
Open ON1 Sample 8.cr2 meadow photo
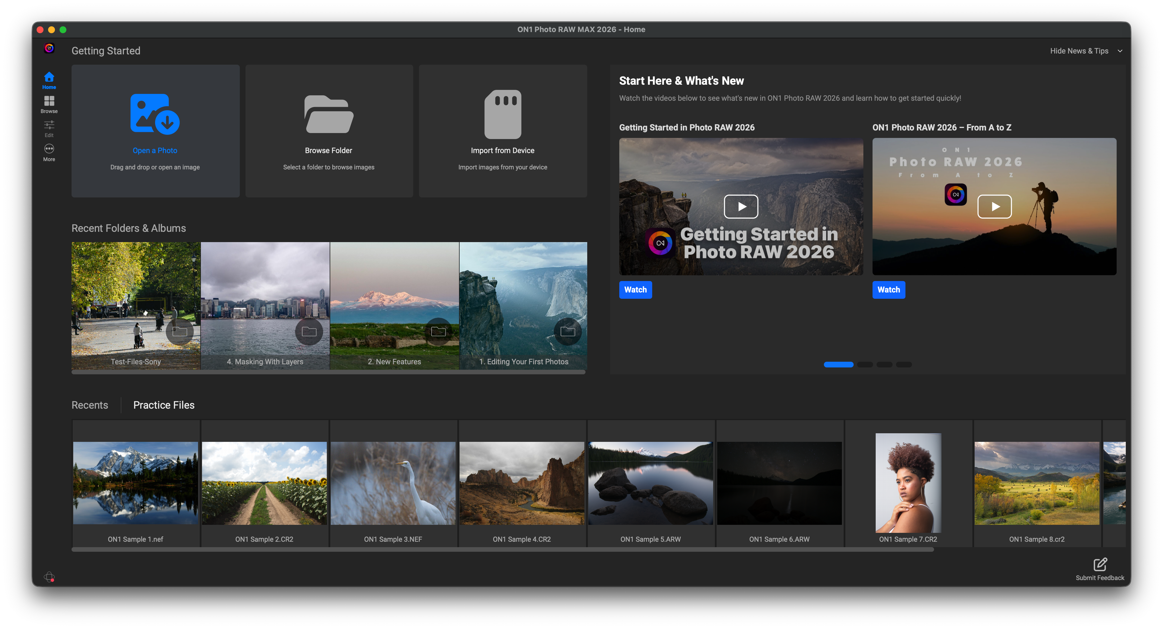[x=1037, y=483]
